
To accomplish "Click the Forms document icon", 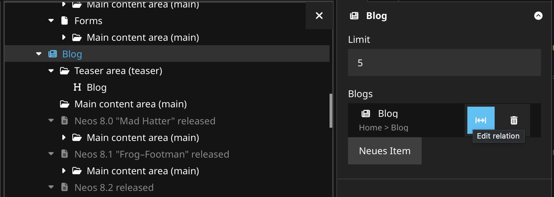I will point(64,20).
